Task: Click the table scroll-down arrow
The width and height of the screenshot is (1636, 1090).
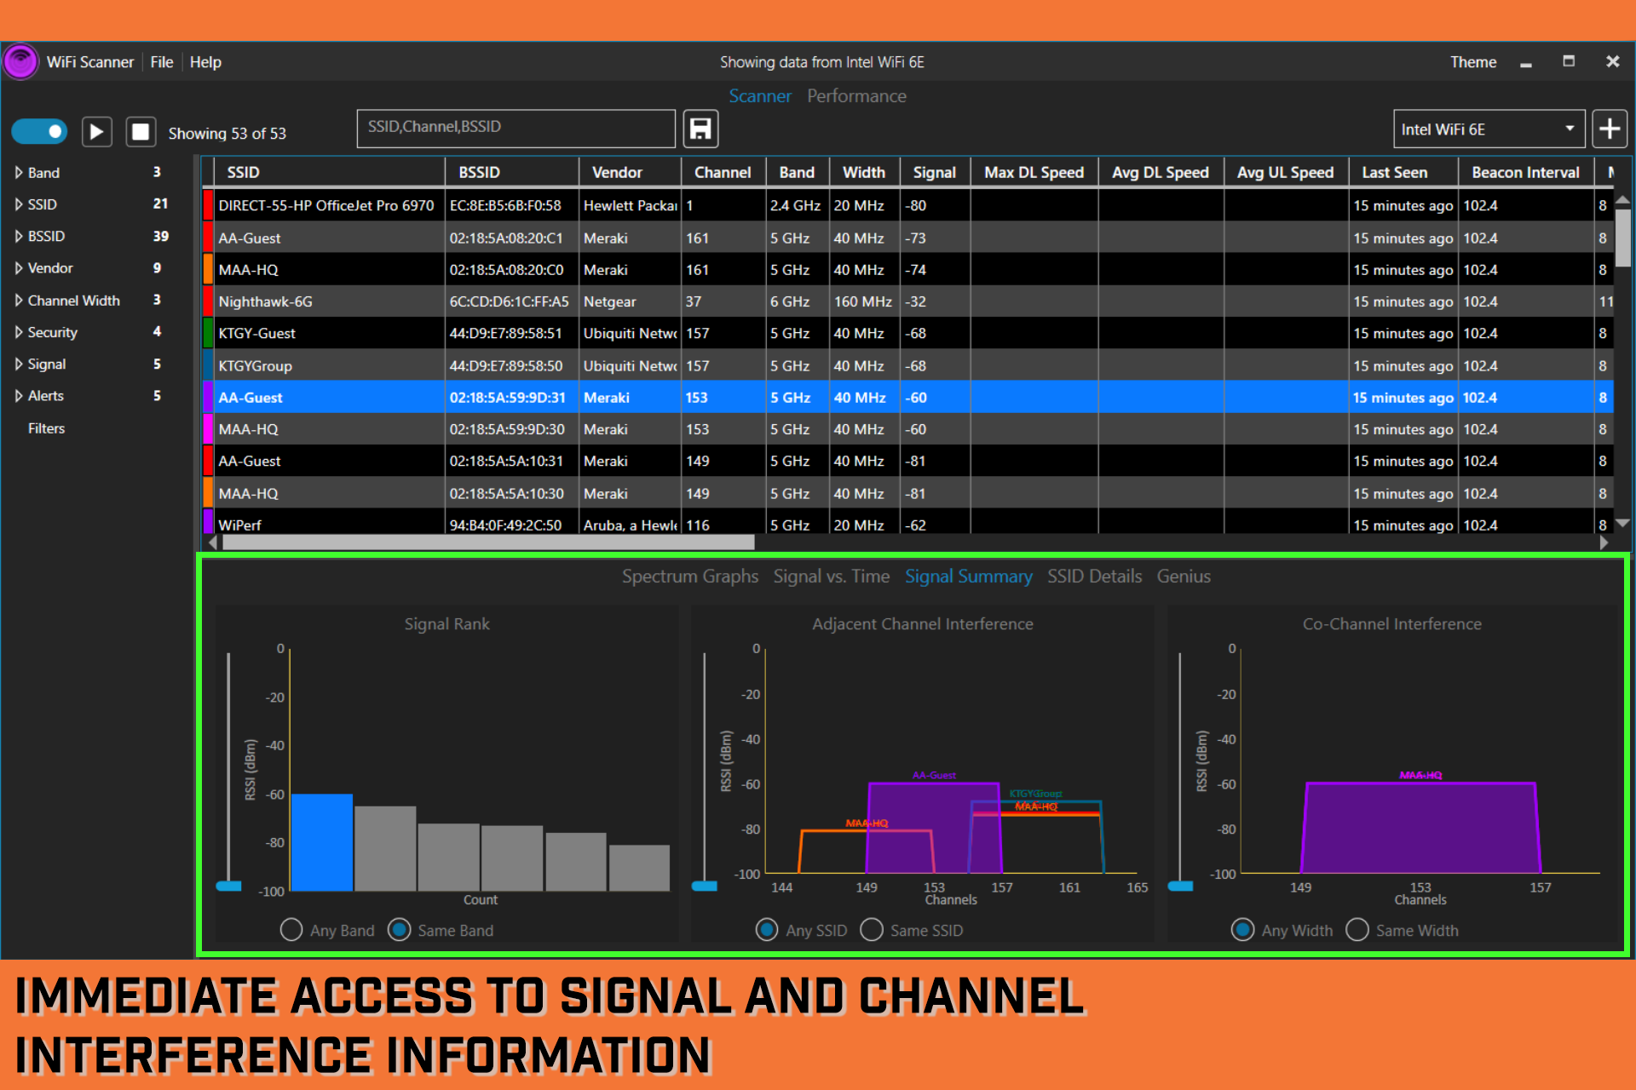Action: click(1622, 524)
